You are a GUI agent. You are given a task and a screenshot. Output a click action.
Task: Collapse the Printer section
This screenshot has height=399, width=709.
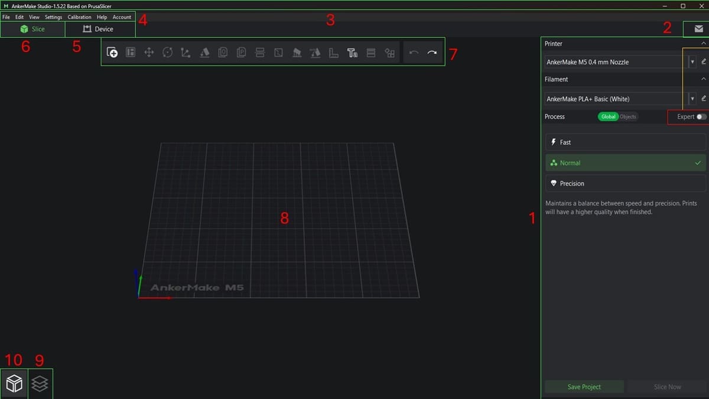pyautogui.click(x=703, y=44)
